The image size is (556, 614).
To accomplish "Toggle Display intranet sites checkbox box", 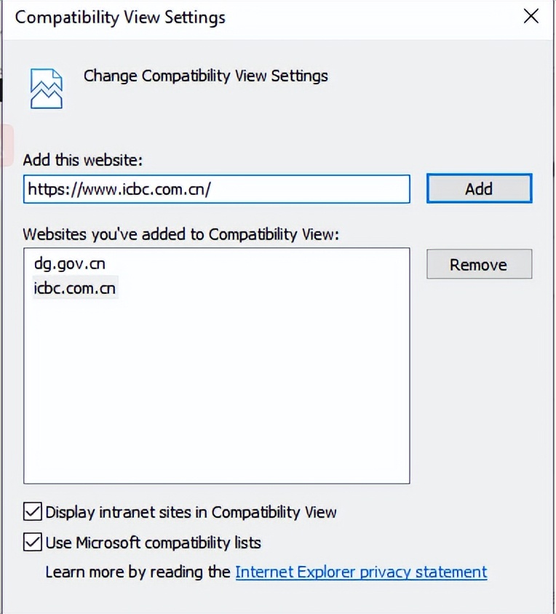I will [33, 512].
